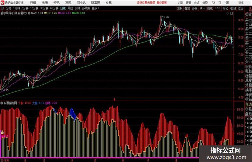The width and height of the screenshot is (252, 162).
Task: Click the 9.26 high price label
Action: [x=166, y=17]
